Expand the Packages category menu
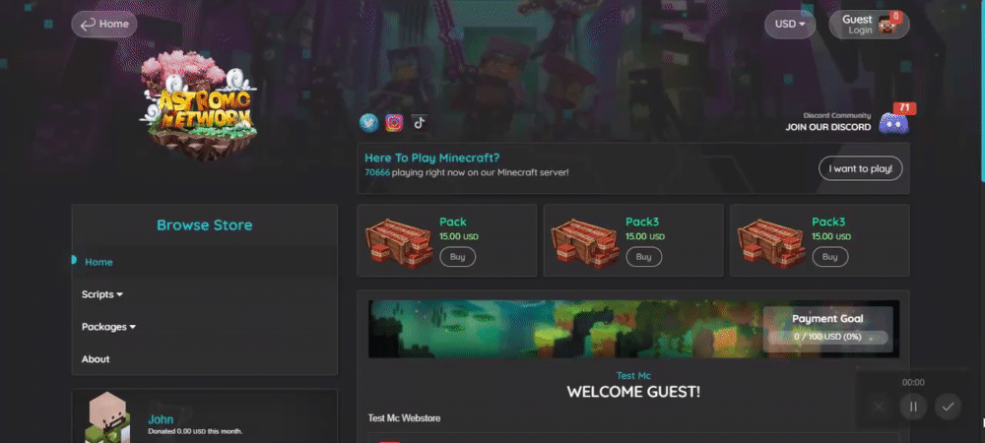 [x=108, y=327]
